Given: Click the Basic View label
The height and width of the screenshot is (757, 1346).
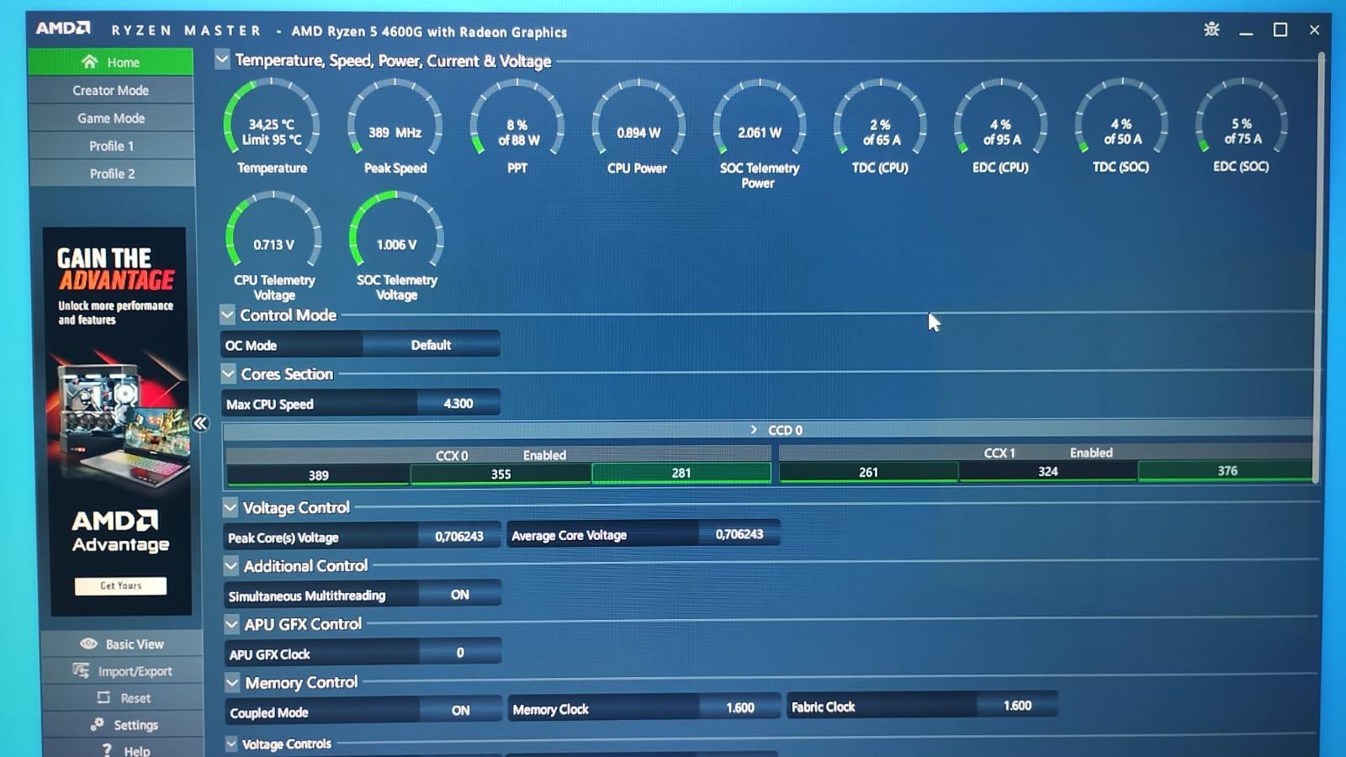Looking at the screenshot, I should pyautogui.click(x=135, y=644).
